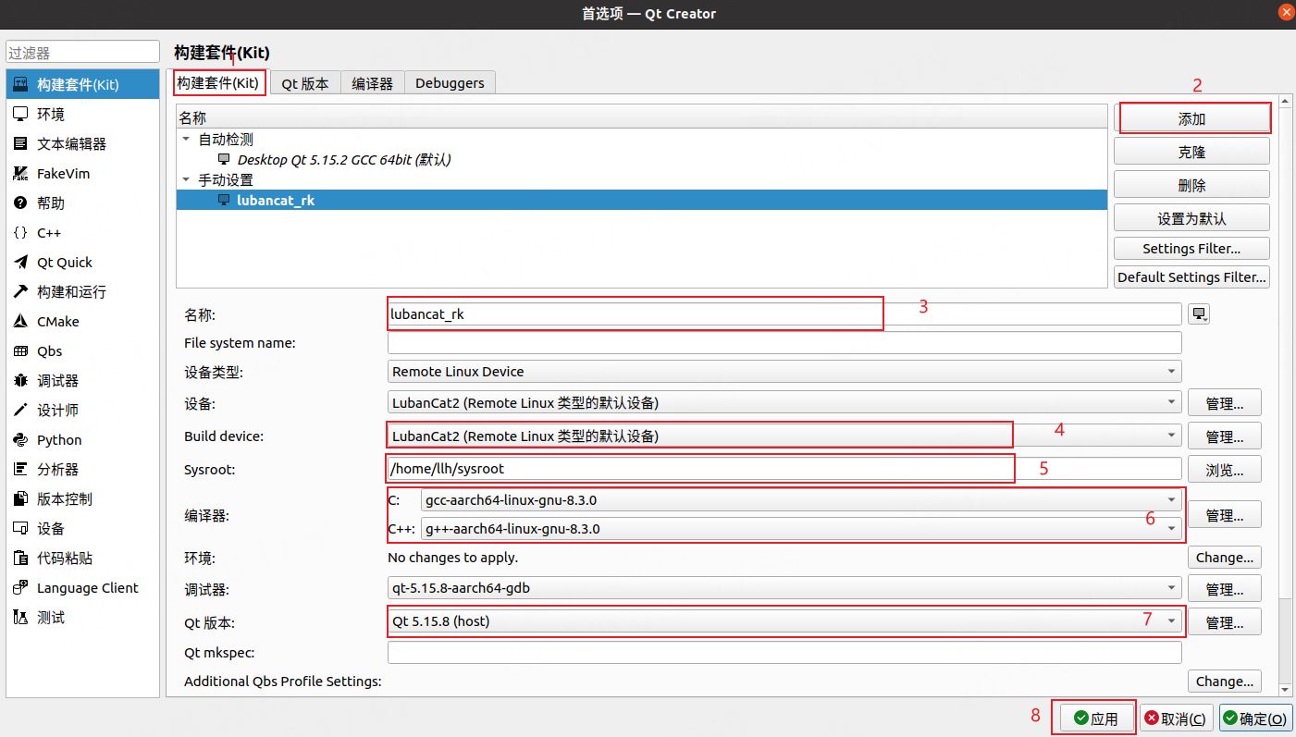Click the 名称 input field

coord(784,314)
